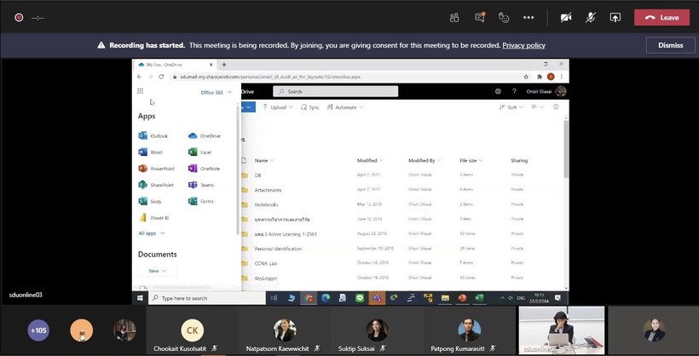This screenshot has height=356, width=699.
Task: Open the share content tray
Action: pos(615,17)
